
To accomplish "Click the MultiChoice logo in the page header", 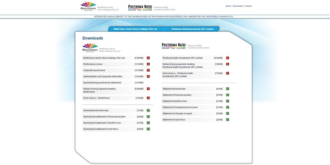I will tap(88, 6).
